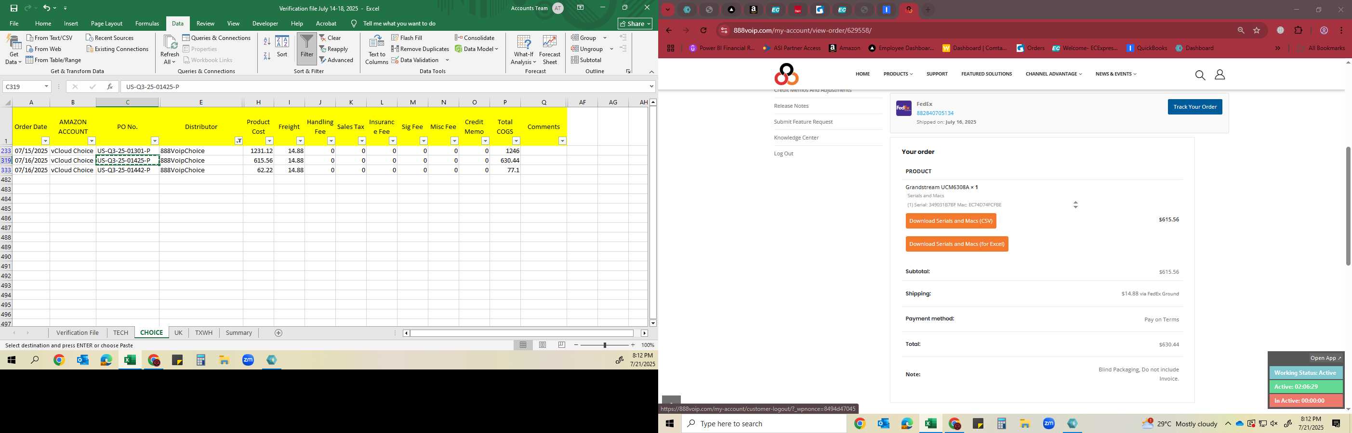
Task: Open Get Data in the ribbon
Action: (x=13, y=51)
